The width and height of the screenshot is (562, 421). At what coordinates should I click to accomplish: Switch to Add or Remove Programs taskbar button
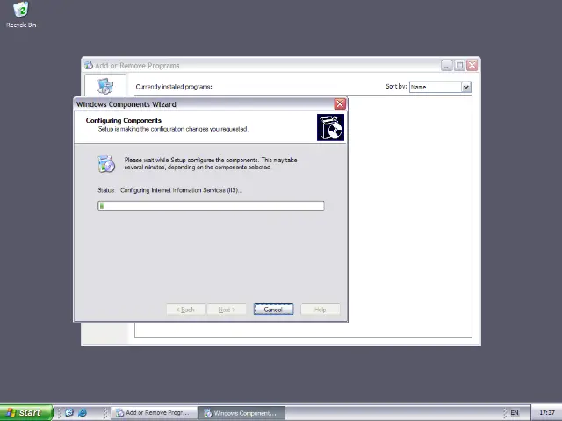point(152,412)
